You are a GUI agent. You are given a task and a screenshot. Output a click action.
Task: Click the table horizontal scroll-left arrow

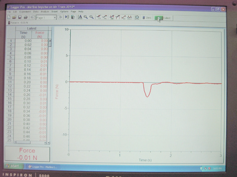[x=15, y=142]
